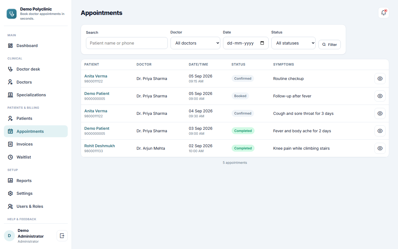398x249 pixels.
Task: Open the All statuses dropdown
Action: coord(294,43)
